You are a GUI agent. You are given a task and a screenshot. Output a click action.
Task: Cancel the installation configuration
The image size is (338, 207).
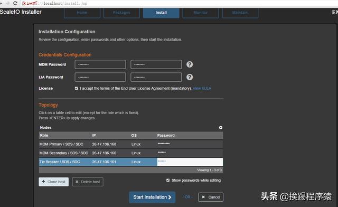point(211,197)
